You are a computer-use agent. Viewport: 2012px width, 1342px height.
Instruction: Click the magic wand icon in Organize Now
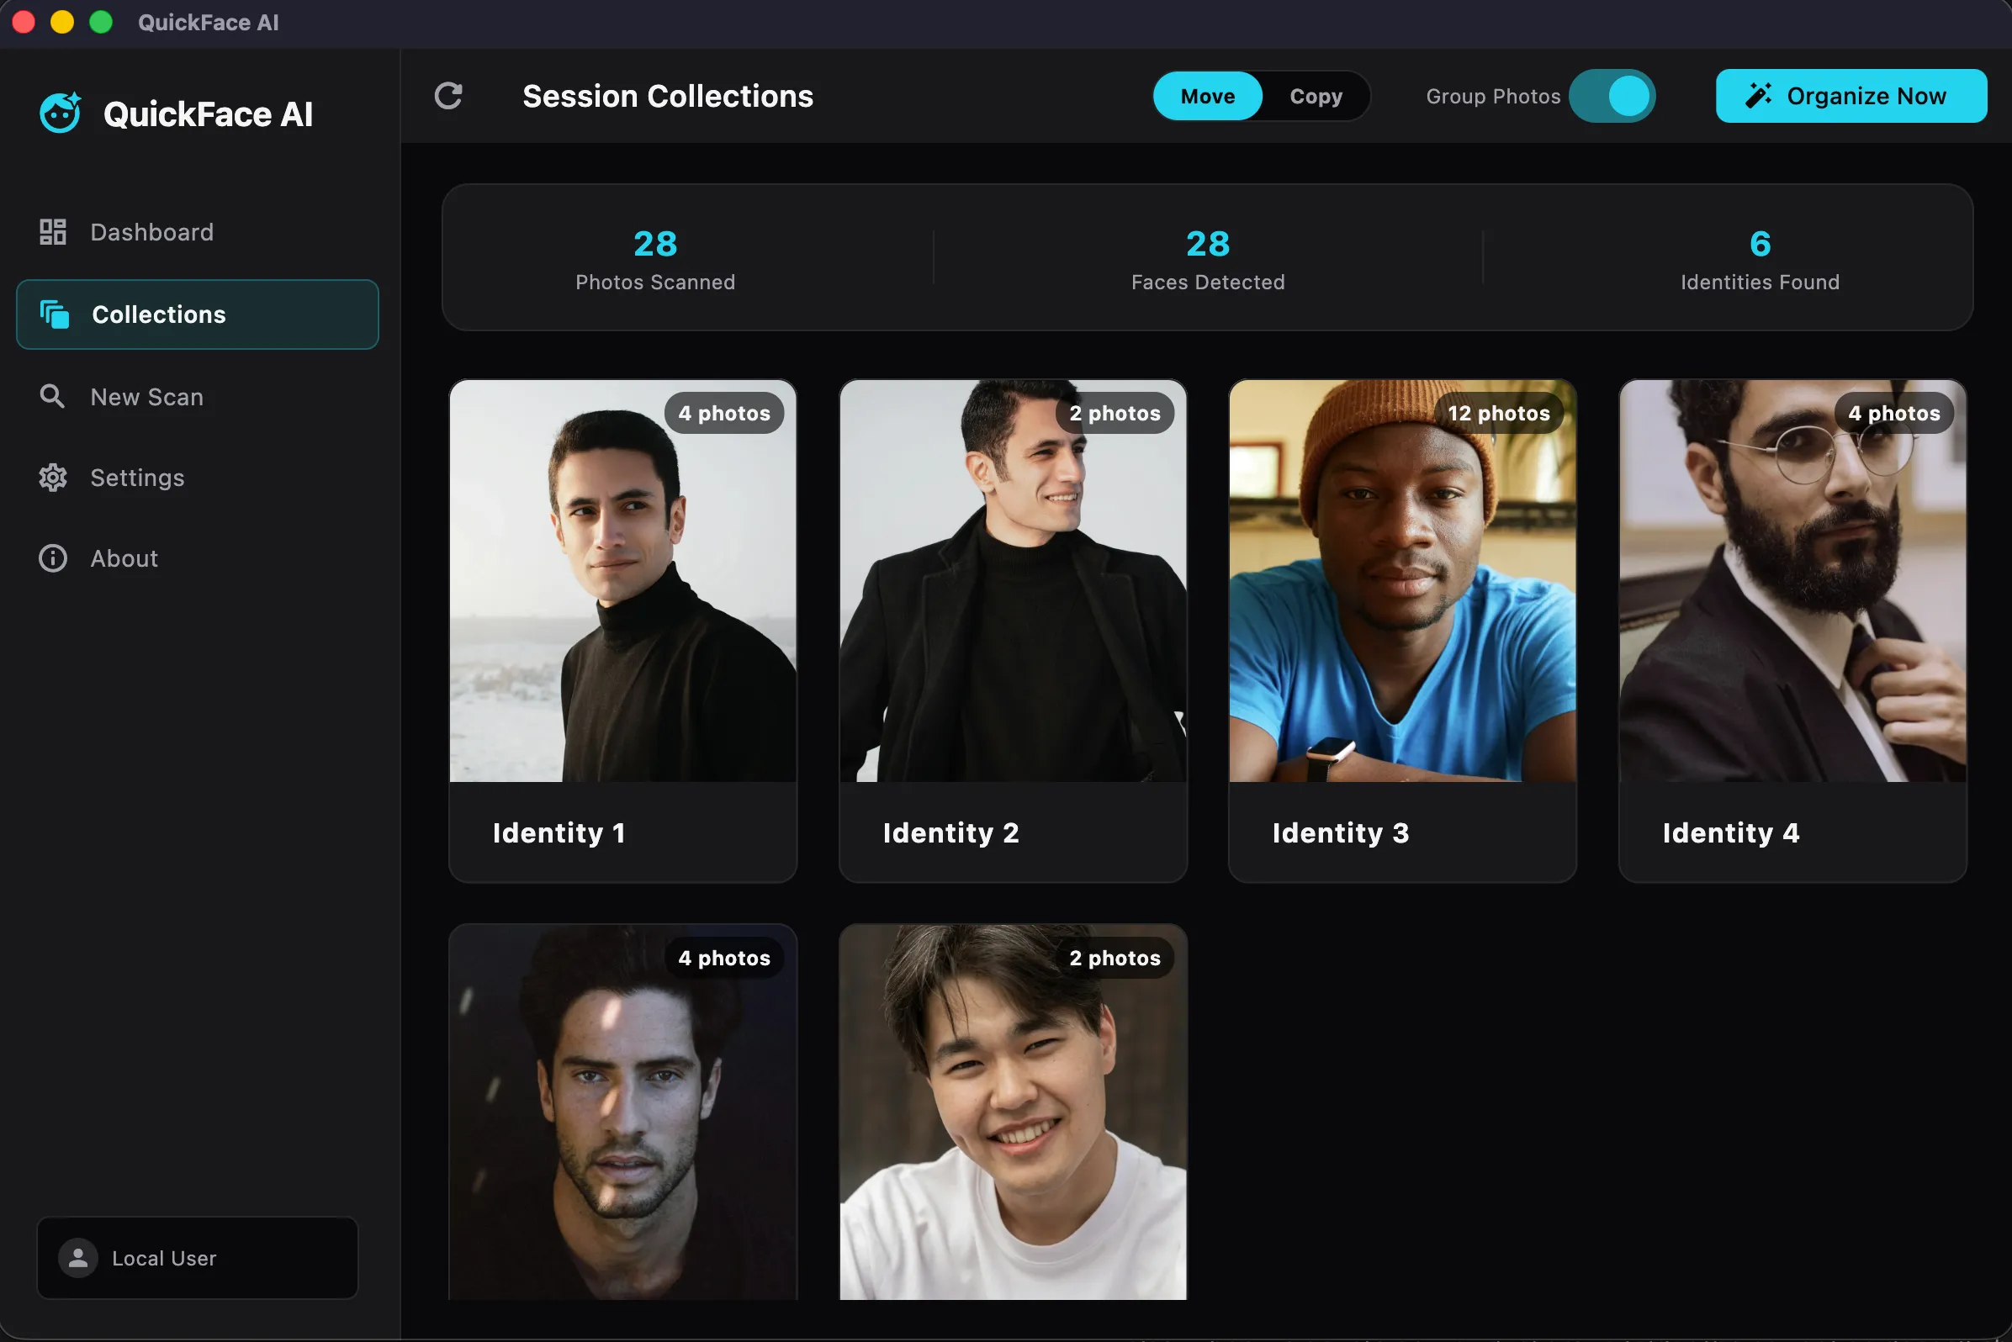click(x=1759, y=96)
